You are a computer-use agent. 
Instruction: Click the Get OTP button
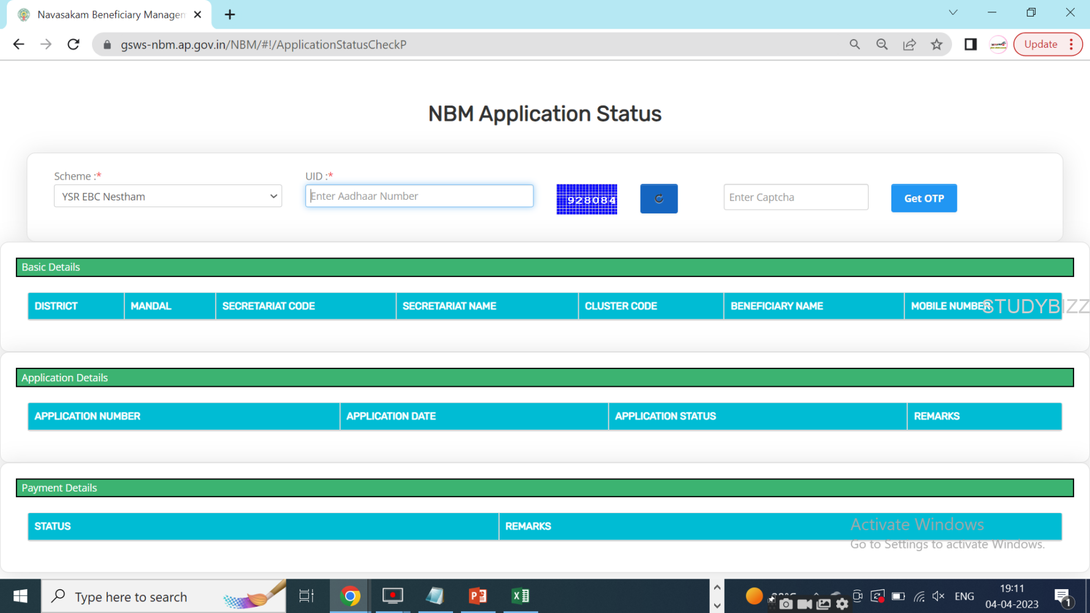click(x=923, y=198)
